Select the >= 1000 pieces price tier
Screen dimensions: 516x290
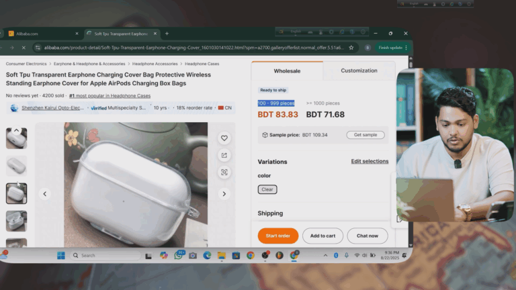(x=323, y=103)
